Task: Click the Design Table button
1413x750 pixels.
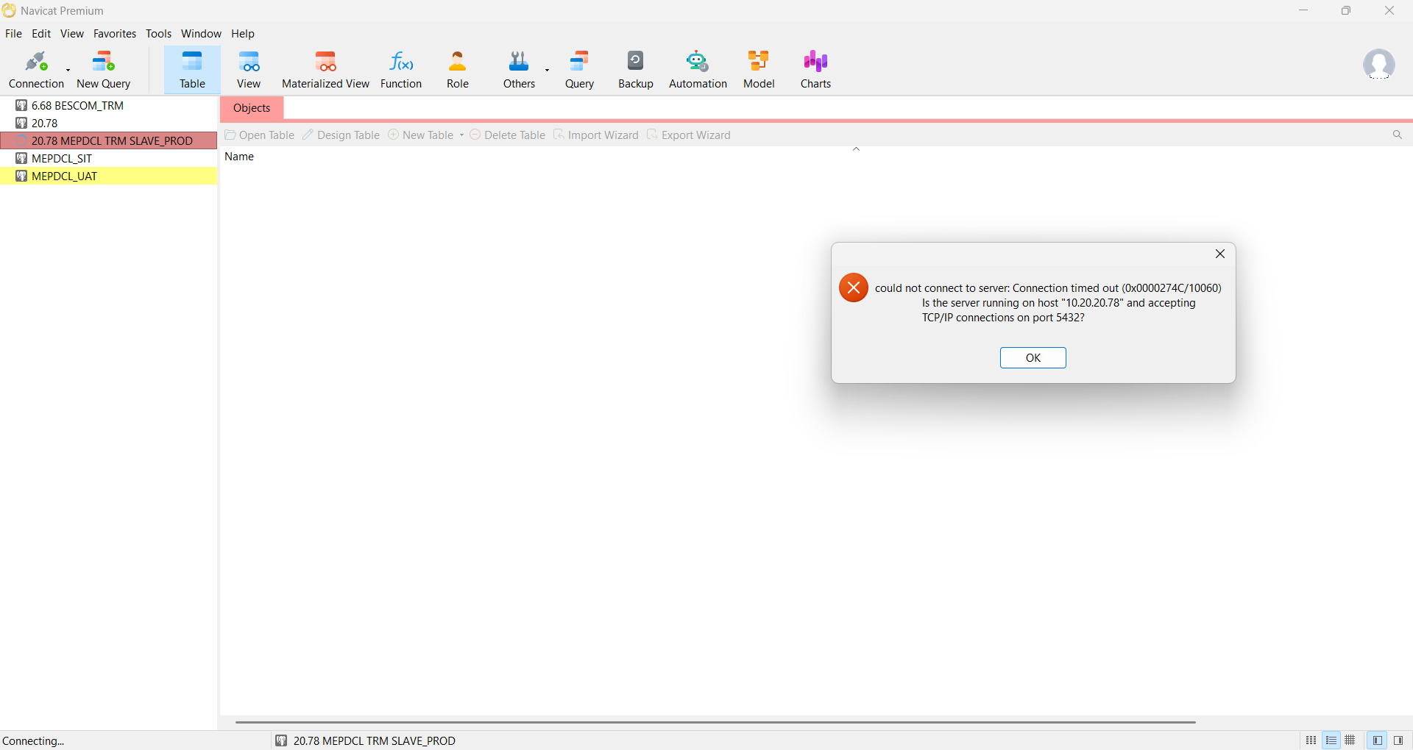Action: pyautogui.click(x=341, y=135)
